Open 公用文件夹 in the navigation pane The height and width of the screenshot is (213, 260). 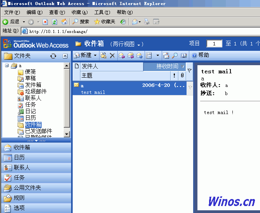[27, 188]
